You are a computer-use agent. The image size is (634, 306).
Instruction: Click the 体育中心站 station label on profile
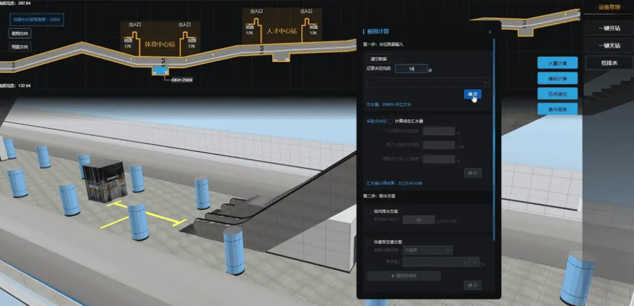click(x=157, y=44)
